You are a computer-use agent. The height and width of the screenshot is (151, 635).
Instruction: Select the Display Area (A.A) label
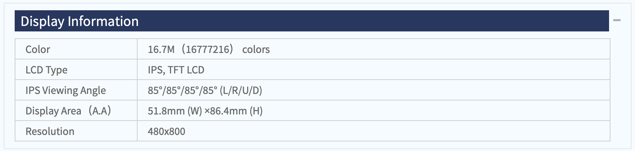pyautogui.click(x=68, y=111)
